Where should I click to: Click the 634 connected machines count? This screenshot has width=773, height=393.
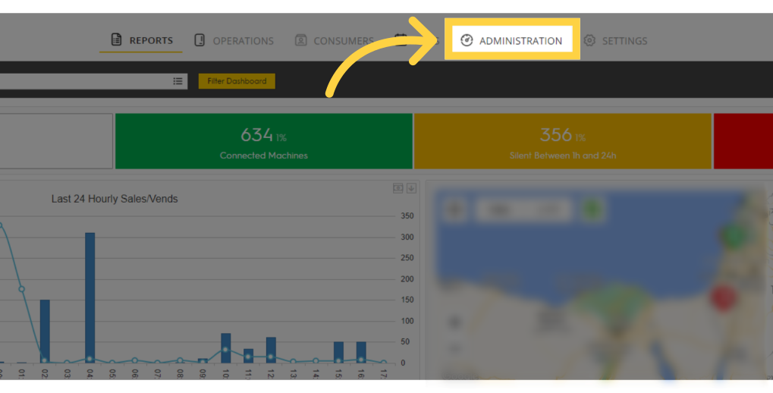257,134
